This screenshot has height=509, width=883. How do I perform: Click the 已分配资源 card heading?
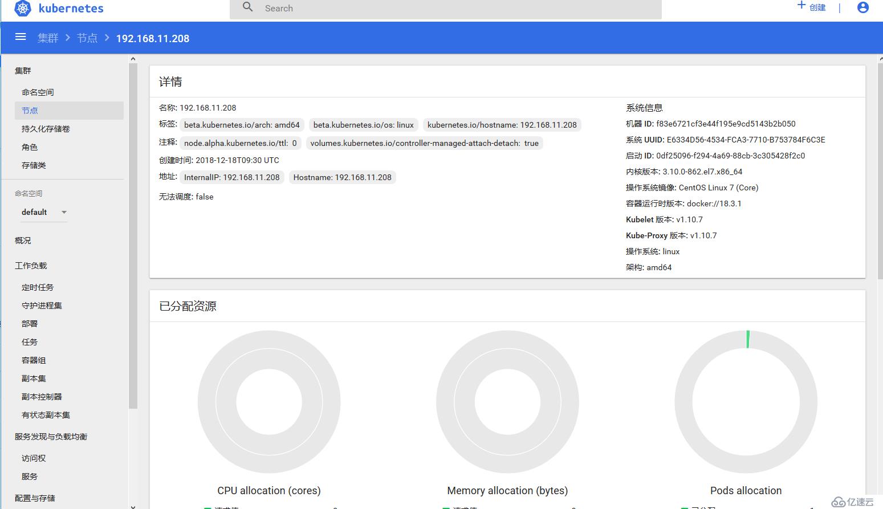(188, 306)
